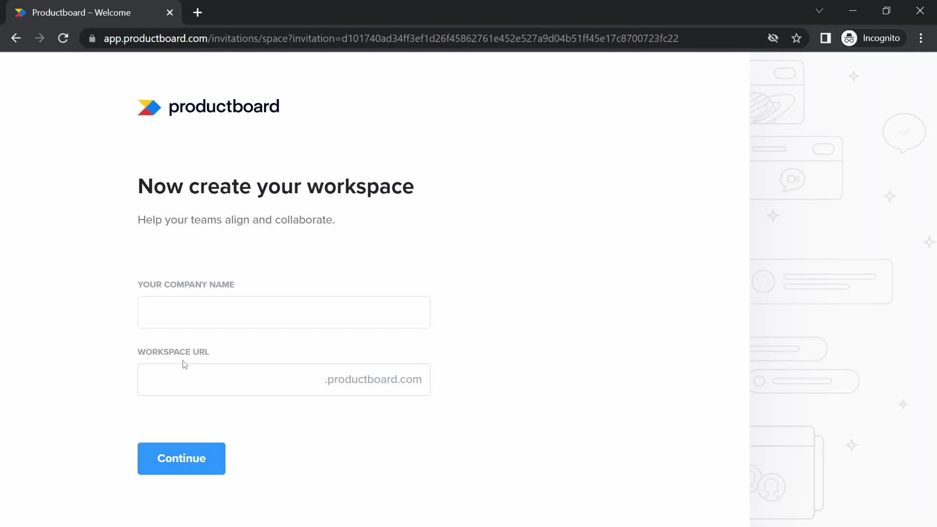Click the open new tab plus button

point(198,13)
